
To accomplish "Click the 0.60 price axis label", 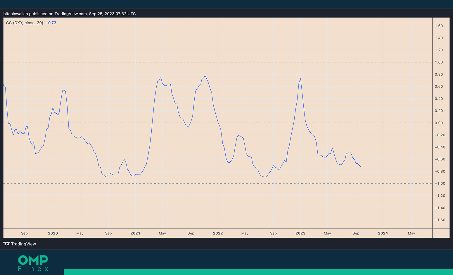I will pyautogui.click(x=439, y=87).
